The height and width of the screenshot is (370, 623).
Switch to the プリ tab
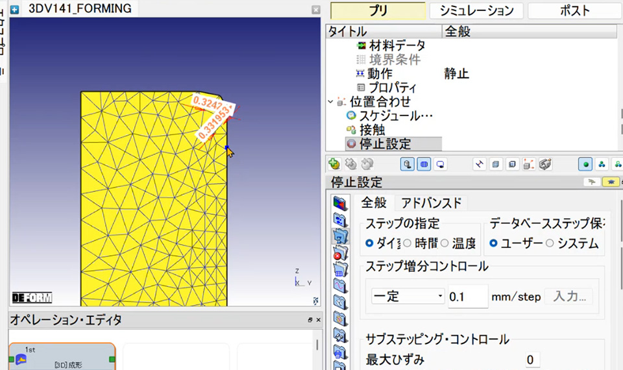click(378, 11)
